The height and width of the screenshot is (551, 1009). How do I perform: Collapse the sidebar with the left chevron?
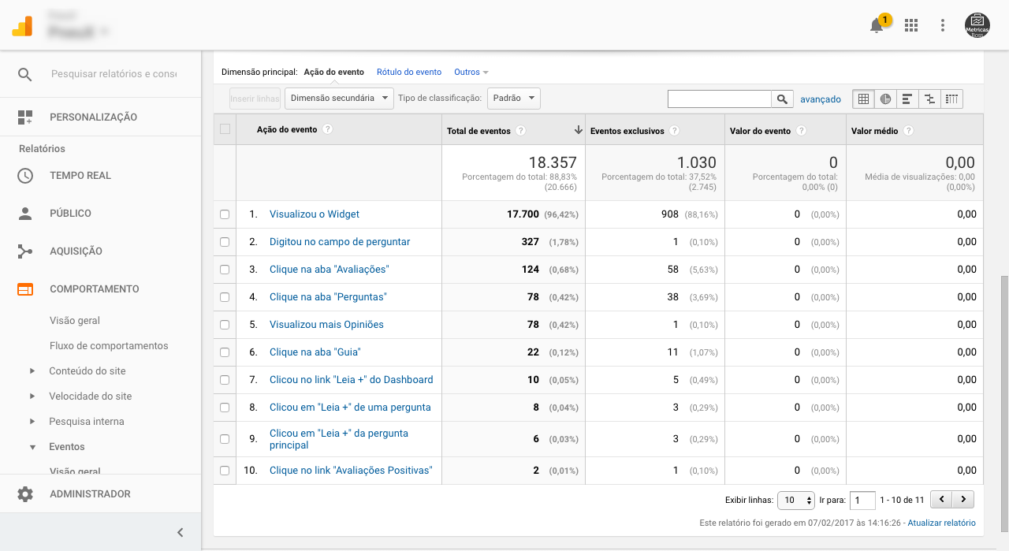[180, 532]
